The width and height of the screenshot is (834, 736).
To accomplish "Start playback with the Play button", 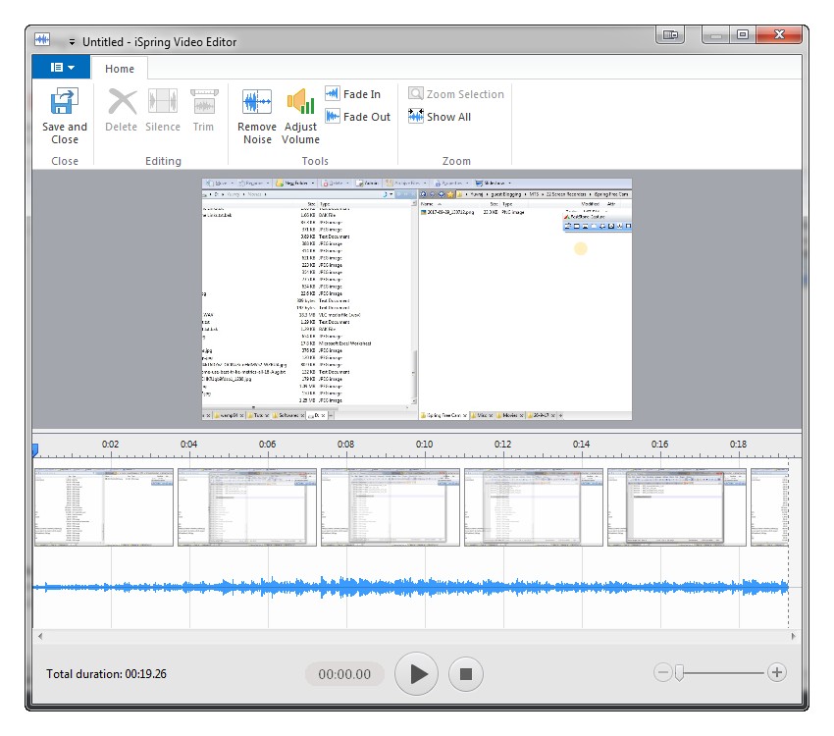I will 416,674.
